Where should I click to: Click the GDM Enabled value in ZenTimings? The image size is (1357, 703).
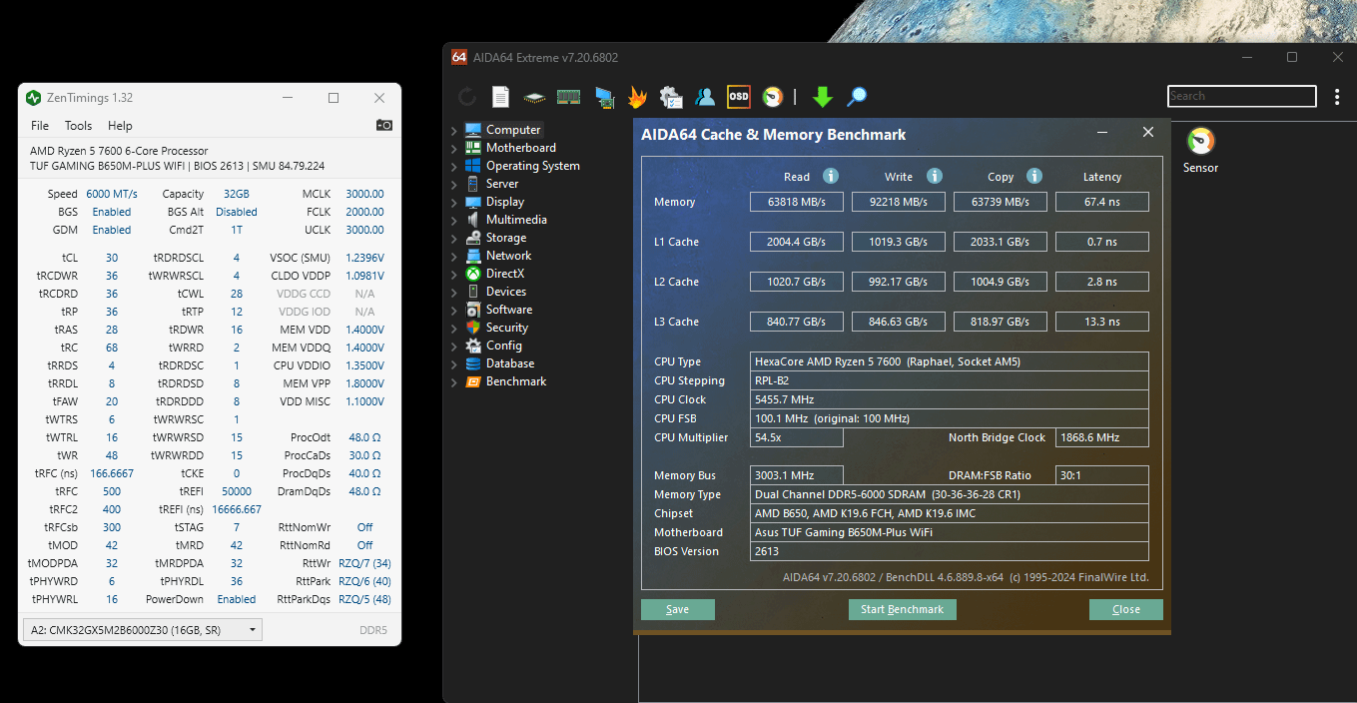point(112,230)
